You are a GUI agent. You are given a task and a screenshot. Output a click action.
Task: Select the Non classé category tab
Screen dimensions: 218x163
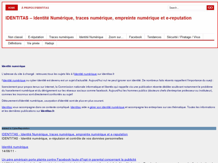click(x=15, y=37)
